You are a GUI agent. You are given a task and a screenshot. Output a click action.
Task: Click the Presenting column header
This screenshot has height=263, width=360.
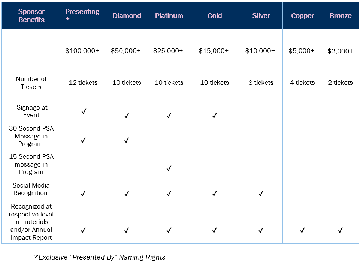tap(83, 15)
